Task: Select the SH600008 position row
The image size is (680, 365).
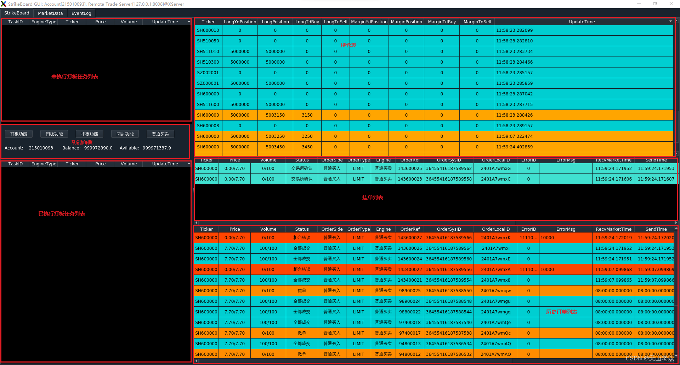Action: 434,126
